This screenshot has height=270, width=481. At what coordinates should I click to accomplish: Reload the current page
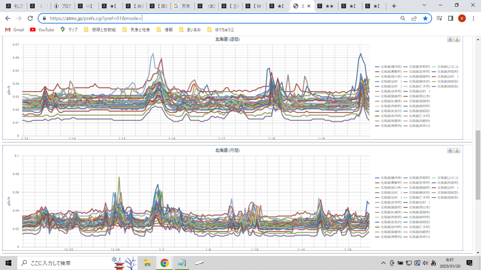[x=30, y=18]
